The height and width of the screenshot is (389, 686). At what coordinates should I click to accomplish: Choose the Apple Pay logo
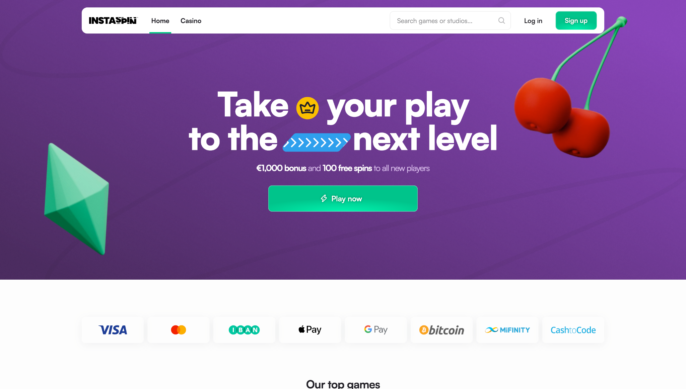[x=310, y=330]
